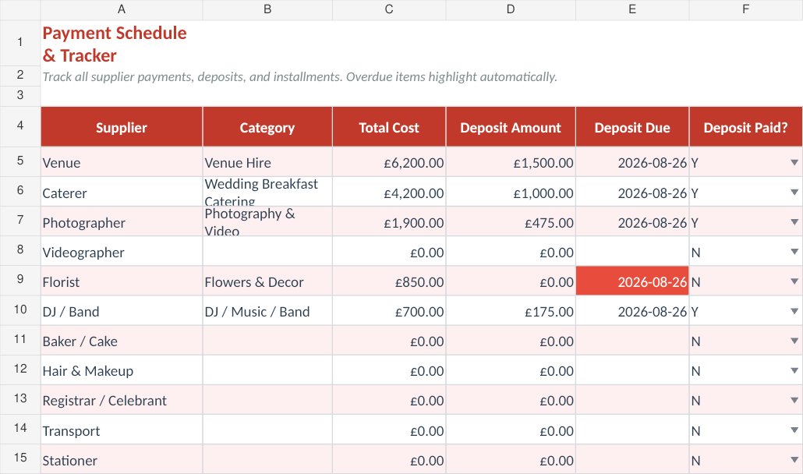Click the £1,000.00 deposit amount cell
Viewport: 803px width, 474px height.
point(511,192)
